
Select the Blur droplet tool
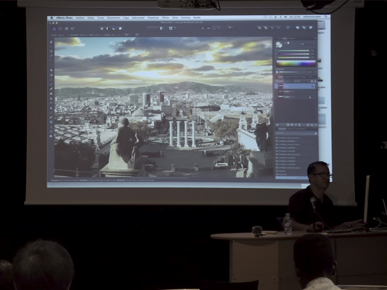coord(51,108)
